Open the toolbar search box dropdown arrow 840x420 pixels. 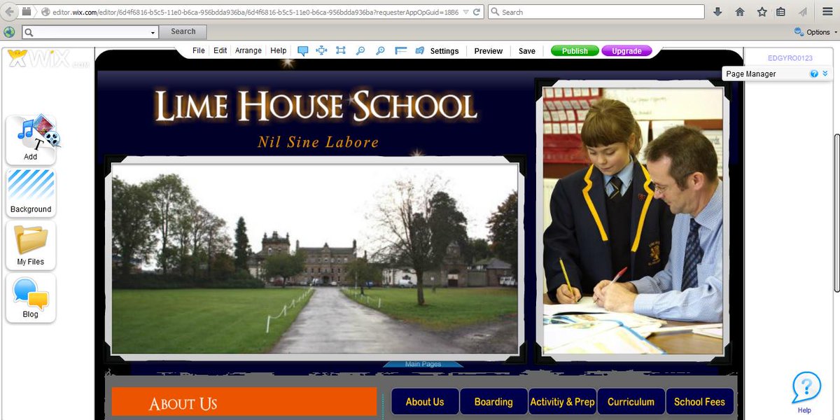[x=153, y=32]
